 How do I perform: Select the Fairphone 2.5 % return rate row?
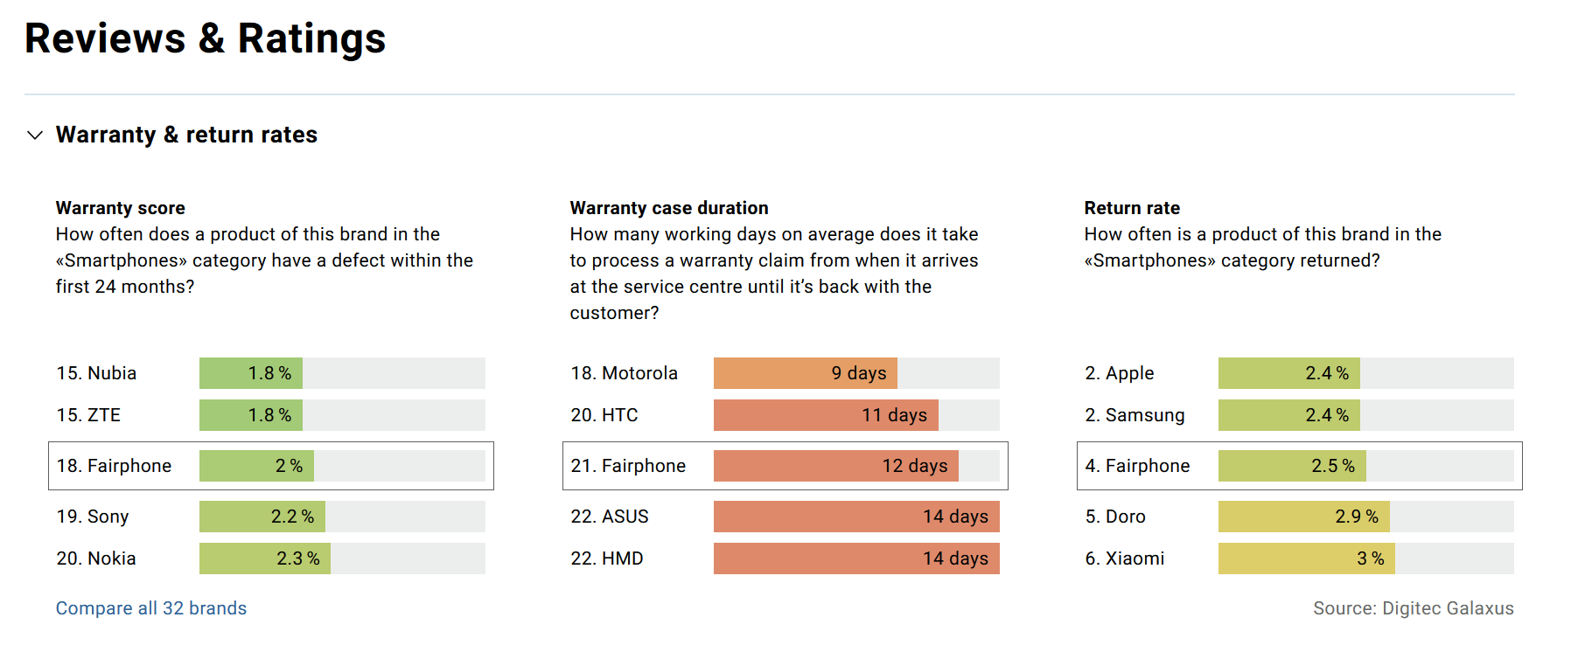1299,466
